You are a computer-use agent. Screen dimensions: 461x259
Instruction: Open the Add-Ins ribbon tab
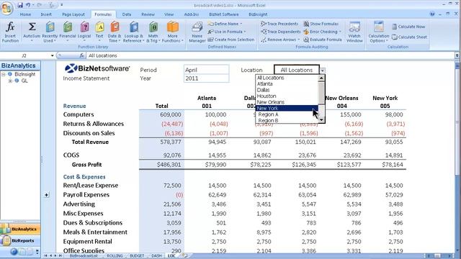pos(191,14)
